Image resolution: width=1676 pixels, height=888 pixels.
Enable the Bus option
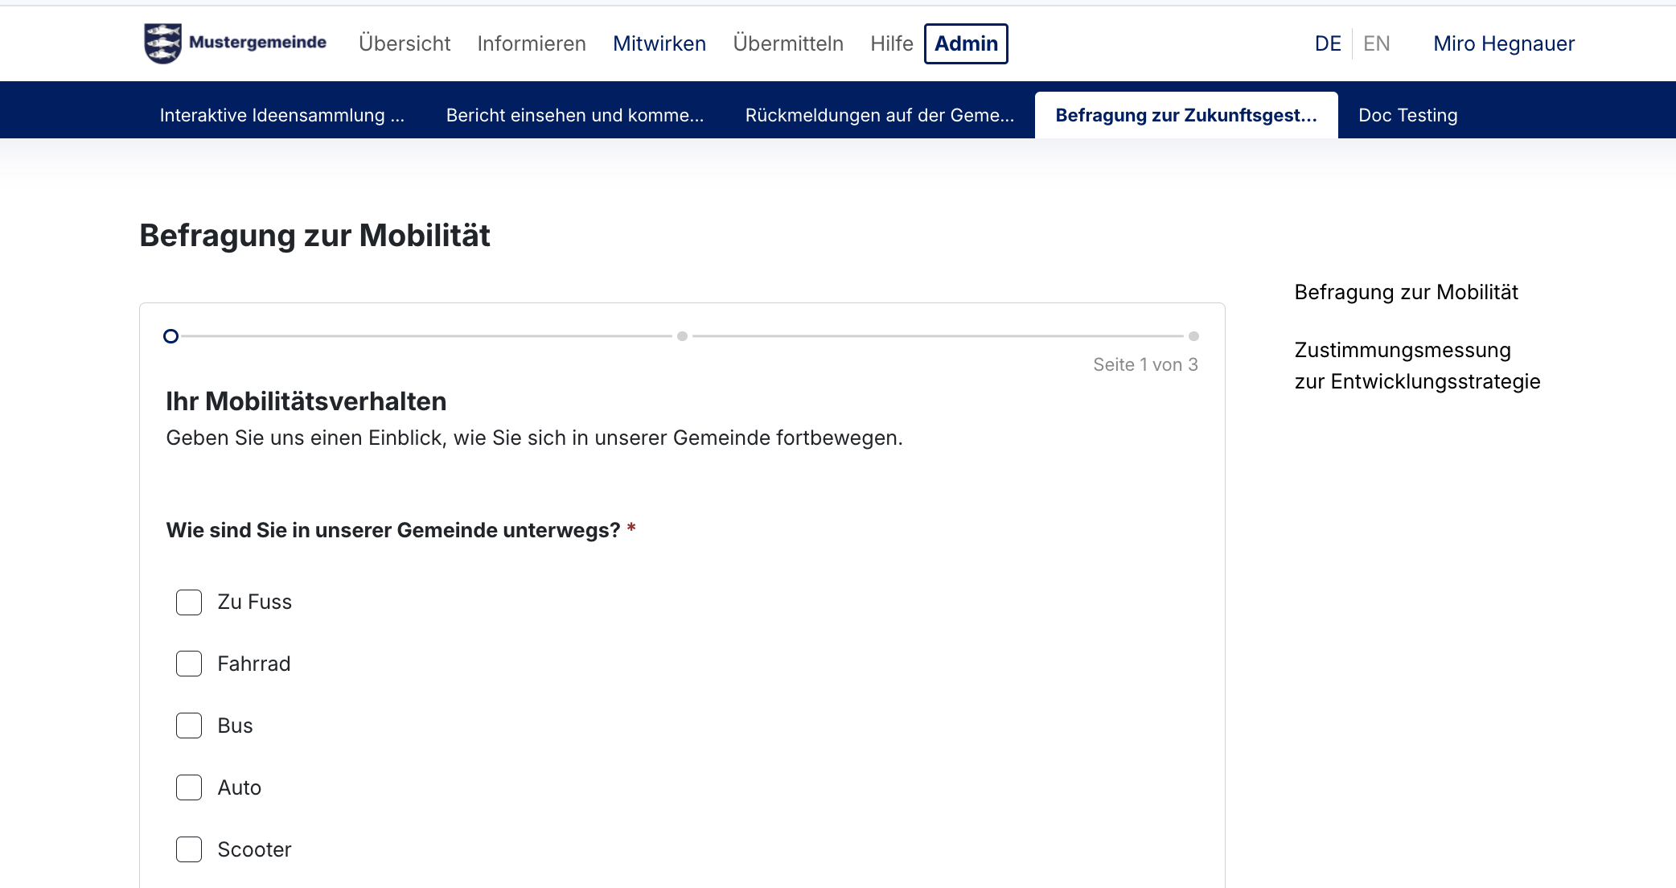coord(189,726)
